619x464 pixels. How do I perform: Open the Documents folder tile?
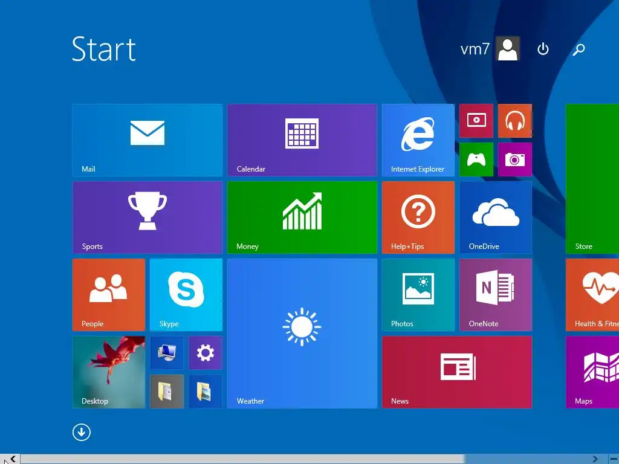[167, 391]
